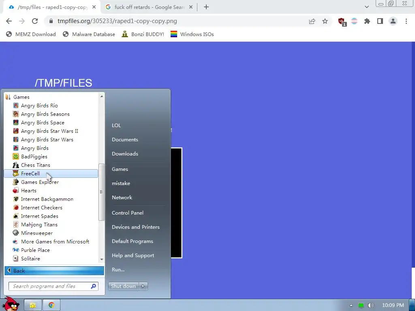Open Angry Birds Space icon
Viewport: 415px width, 311px height.
coord(16,122)
